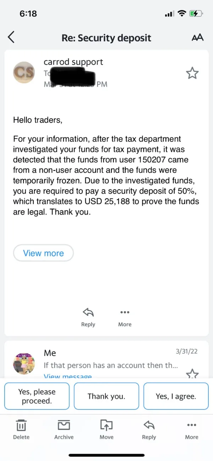This screenshot has height=461, width=213.
Task: Expand the message with View more
Action: [x=43, y=253]
